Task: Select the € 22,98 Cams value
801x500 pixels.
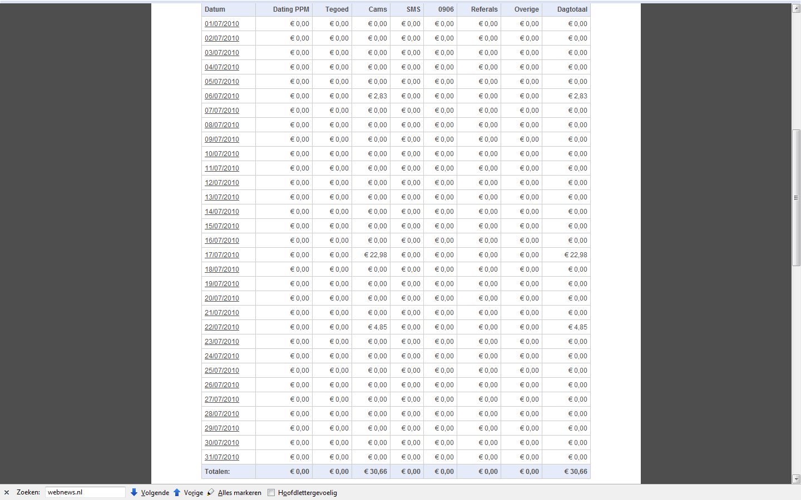Action: tap(375, 255)
